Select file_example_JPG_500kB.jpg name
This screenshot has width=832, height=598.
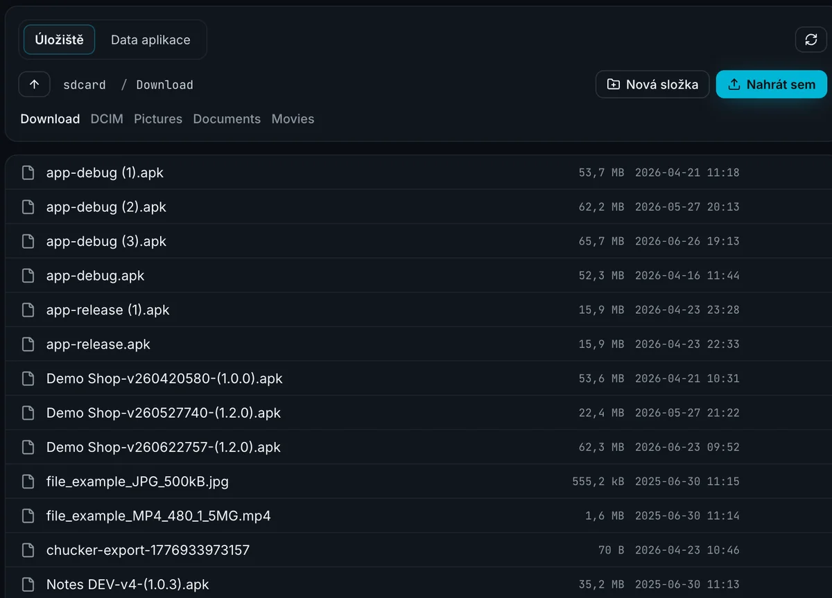click(x=137, y=482)
